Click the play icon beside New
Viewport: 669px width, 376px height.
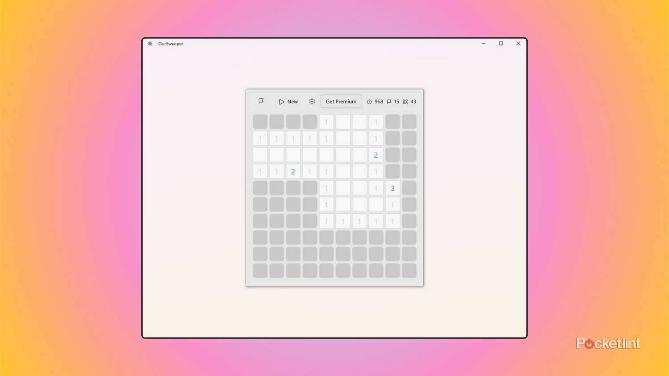point(281,101)
